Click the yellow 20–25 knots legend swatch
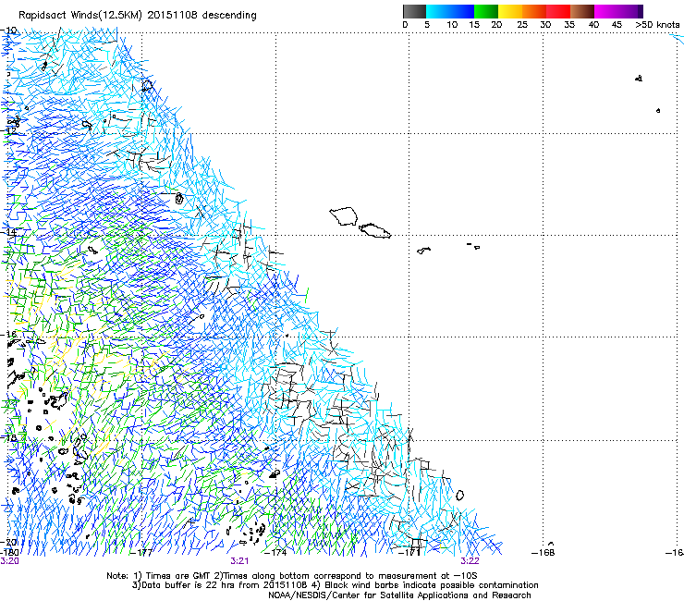This screenshot has width=684, height=601. click(x=510, y=11)
